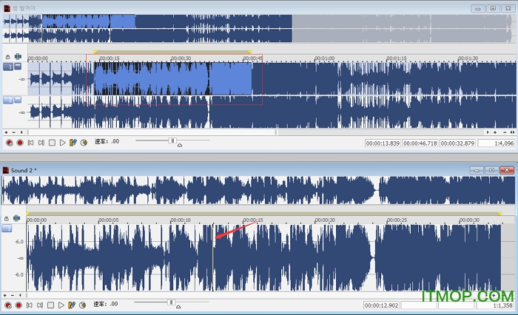This screenshot has width=518, height=315.
Task: Maximize the Sound 2 window
Action: (x=491, y=170)
